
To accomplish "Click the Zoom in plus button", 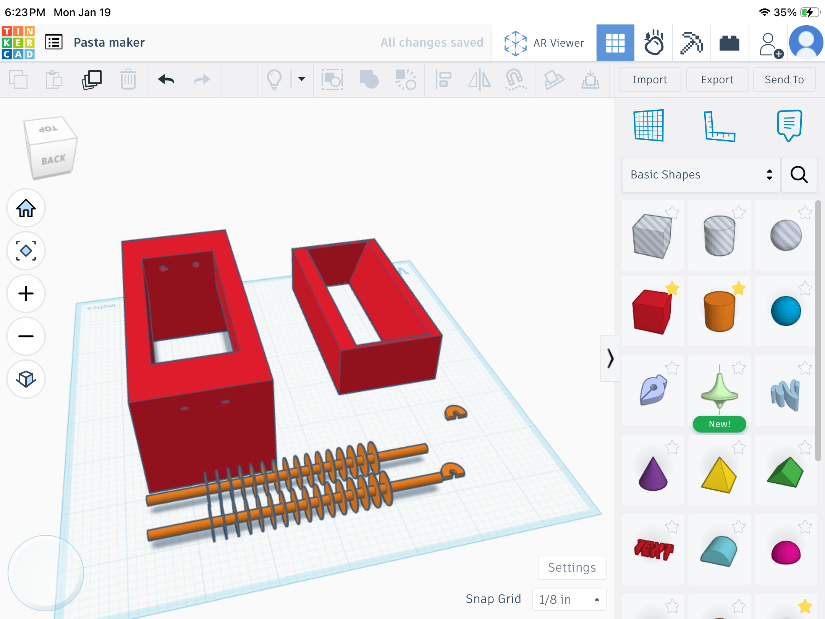I will point(26,294).
